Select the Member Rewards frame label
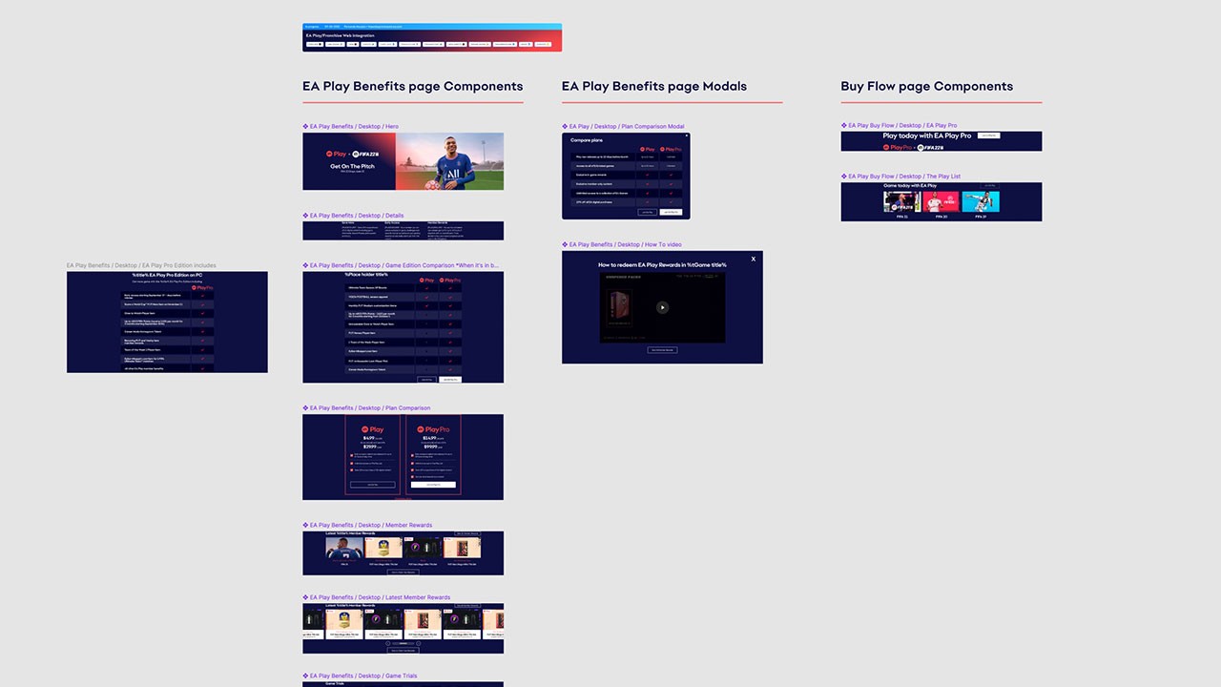The height and width of the screenshot is (687, 1221). (x=367, y=525)
